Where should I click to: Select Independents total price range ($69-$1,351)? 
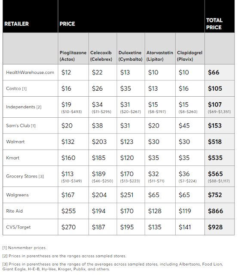(x=219, y=112)
